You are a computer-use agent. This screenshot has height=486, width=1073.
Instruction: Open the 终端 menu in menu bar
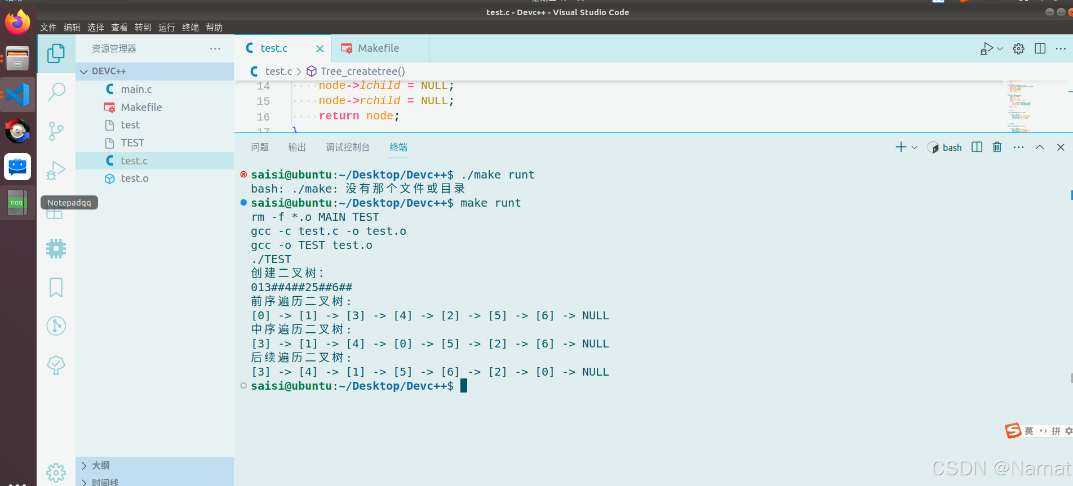click(x=190, y=27)
